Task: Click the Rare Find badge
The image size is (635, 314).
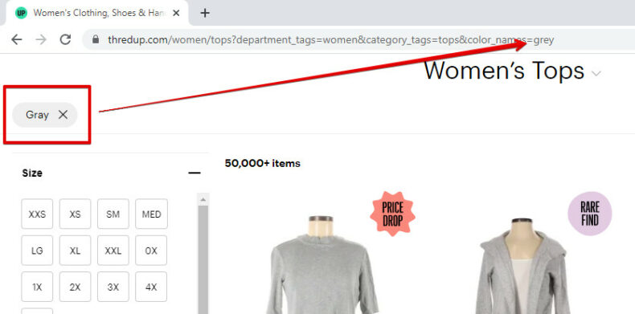Action: coord(590,214)
